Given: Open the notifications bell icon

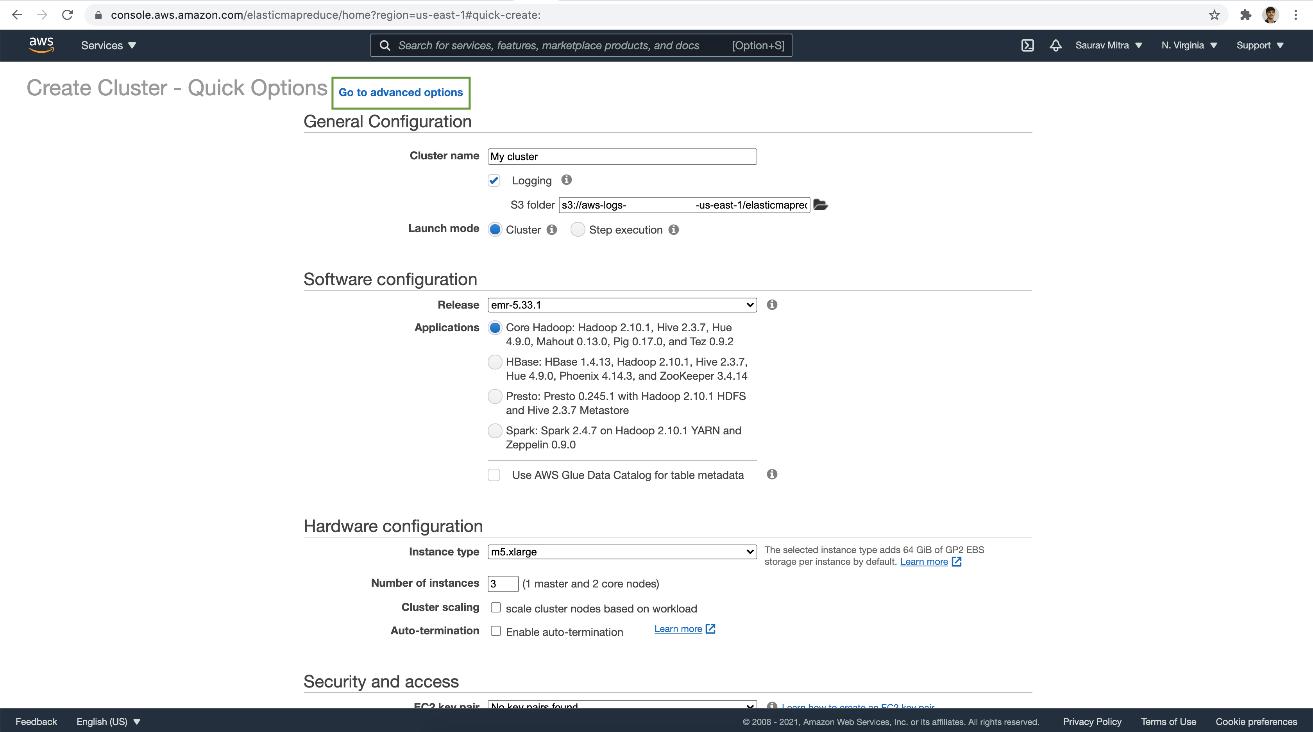Looking at the screenshot, I should 1055,45.
